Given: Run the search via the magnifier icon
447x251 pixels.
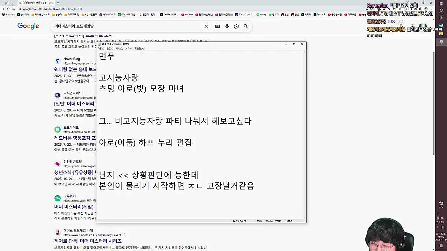Looking at the screenshot, I should (246, 26).
